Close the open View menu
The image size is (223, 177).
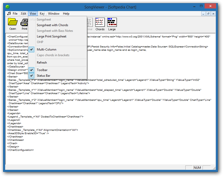(x=33, y=14)
